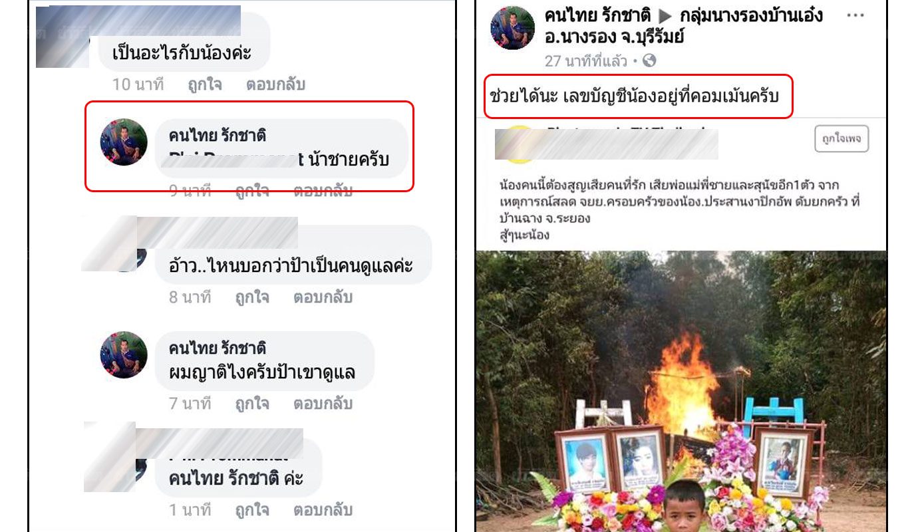The image size is (918, 532).
Task: Click the avatar next to 'น้าชายครับ' comment
Action: 124,142
